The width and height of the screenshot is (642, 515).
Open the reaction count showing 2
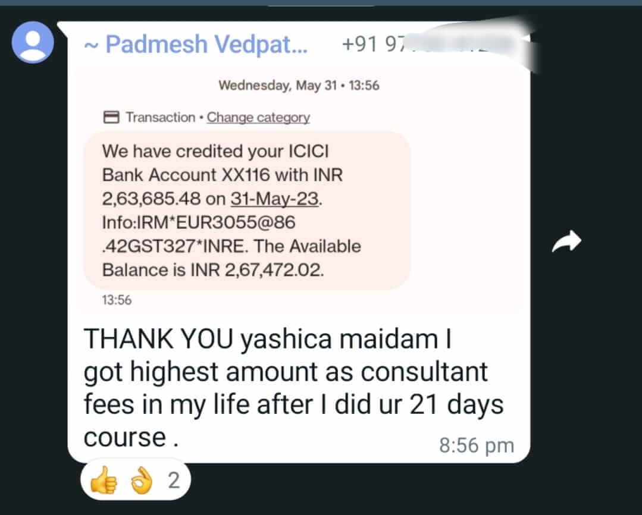174,480
